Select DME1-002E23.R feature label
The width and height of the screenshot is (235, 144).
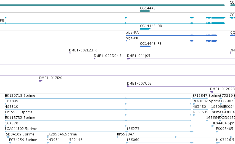click(x=83, y=50)
